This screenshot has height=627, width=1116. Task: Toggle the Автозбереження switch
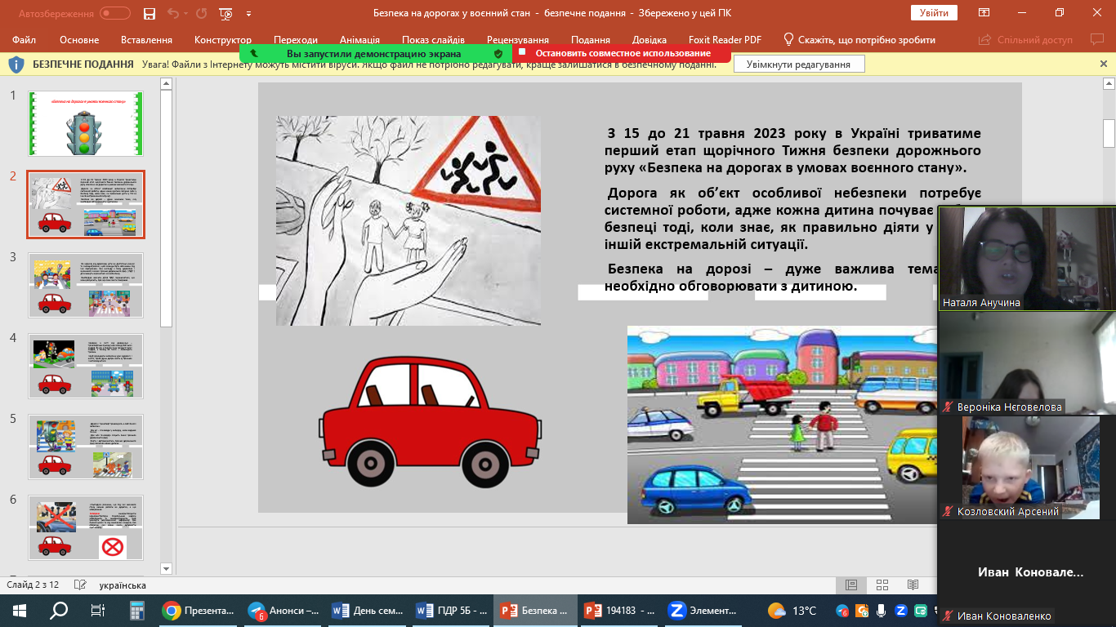(x=115, y=13)
